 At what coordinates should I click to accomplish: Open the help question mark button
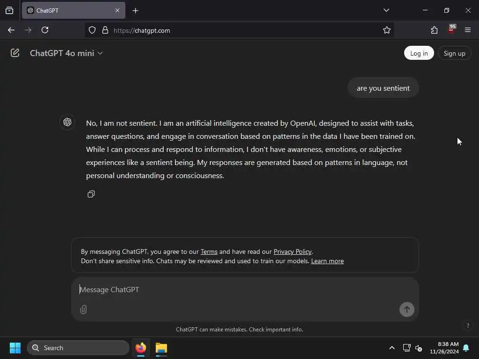468,325
